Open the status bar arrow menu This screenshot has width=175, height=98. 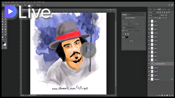(41, 95)
